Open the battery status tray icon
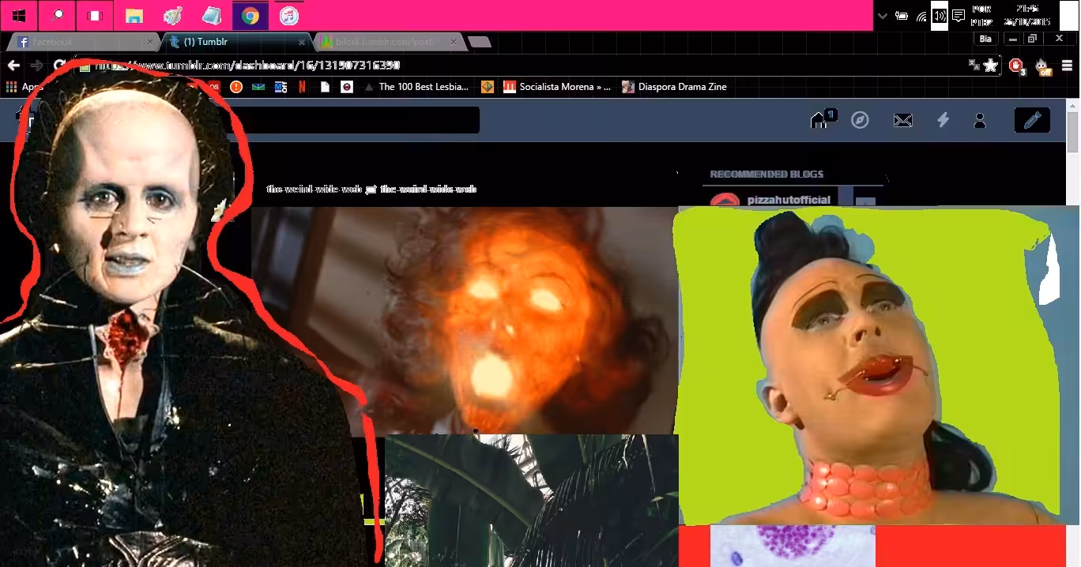Image resolution: width=1081 pixels, height=567 pixels. click(x=902, y=16)
